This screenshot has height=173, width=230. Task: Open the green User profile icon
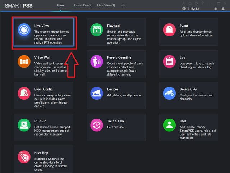click(x=169, y=125)
